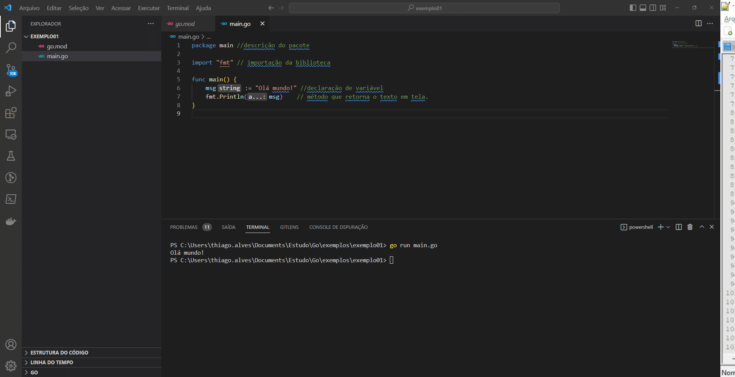Click the VS Code logo icon
The width and height of the screenshot is (735, 377).
click(x=8, y=8)
